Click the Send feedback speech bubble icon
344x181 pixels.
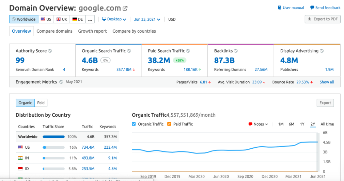312,8
